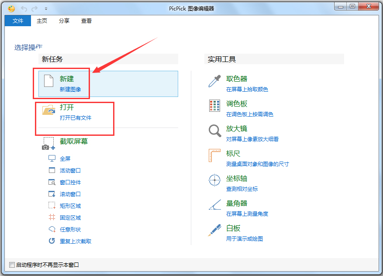This screenshot has height=276, width=383.
Task: Open the 取色器 tool
Action: [x=236, y=79]
